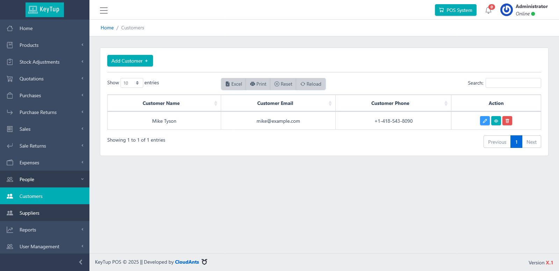Click the Add Customer button
This screenshot has height=271, width=559.
point(130,61)
